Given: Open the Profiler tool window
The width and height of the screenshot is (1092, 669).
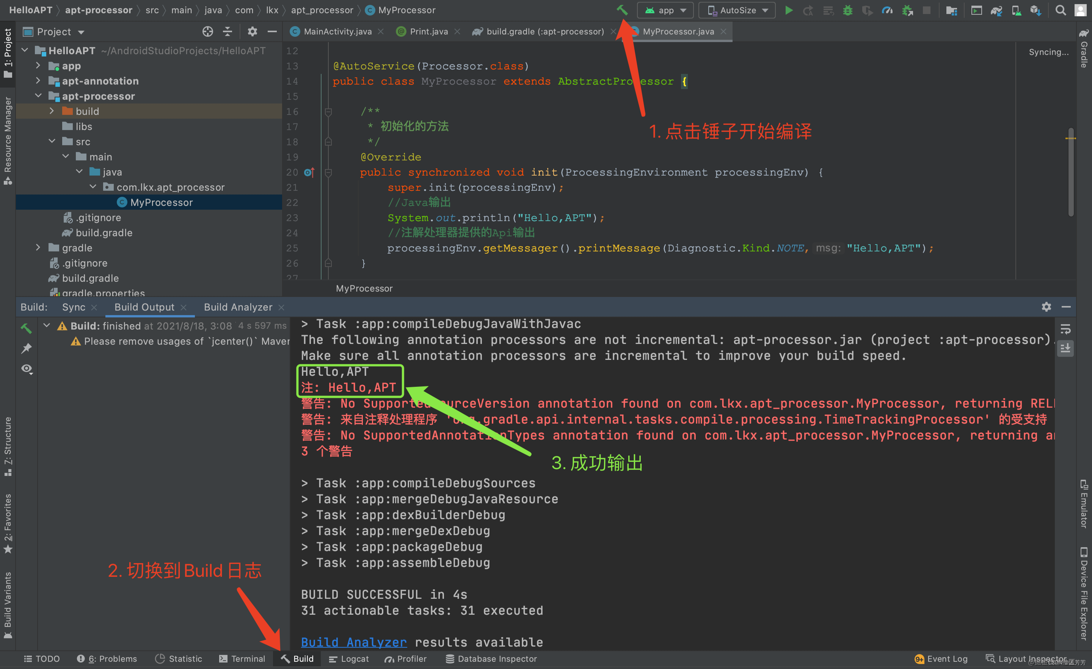Looking at the screenshot, I should (405, 659).
